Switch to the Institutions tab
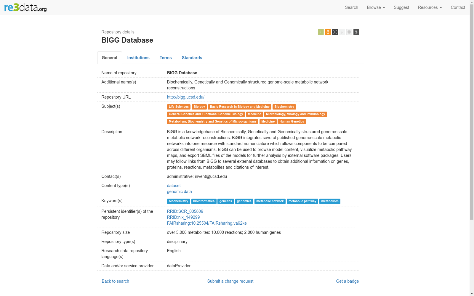The image size is (474, 296). point(138,58)
